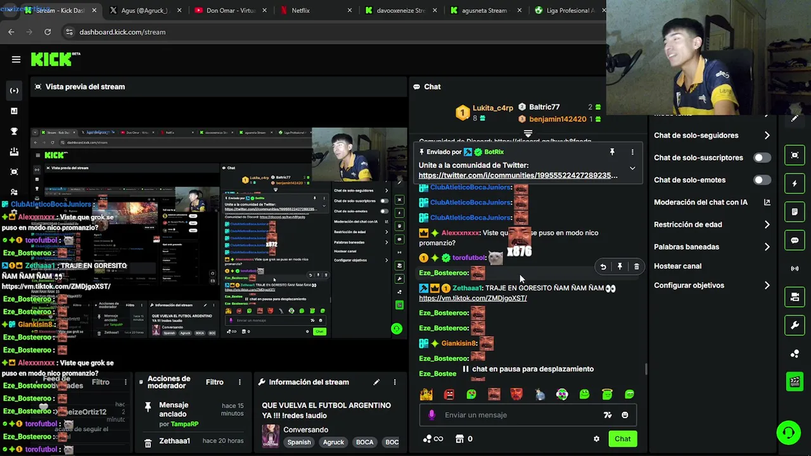Screen dimensions: 811x456
Task: Open the vm.tiktok.com link from Zethaaa1
Action: tap(473, 298)
